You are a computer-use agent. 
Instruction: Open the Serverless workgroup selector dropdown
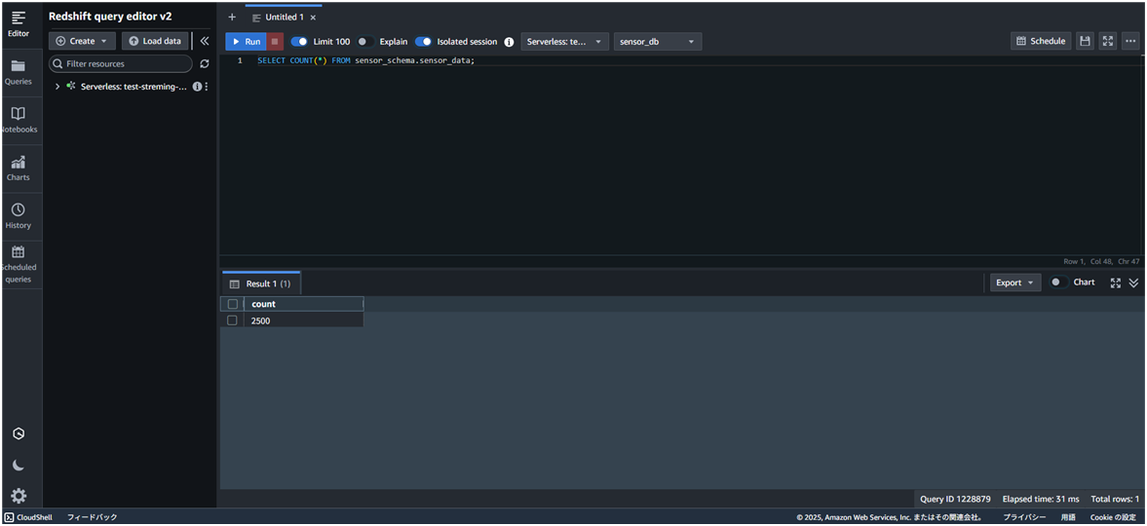564,42
